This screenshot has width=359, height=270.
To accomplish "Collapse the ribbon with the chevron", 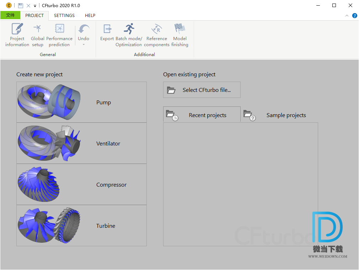I will point(347,16).
